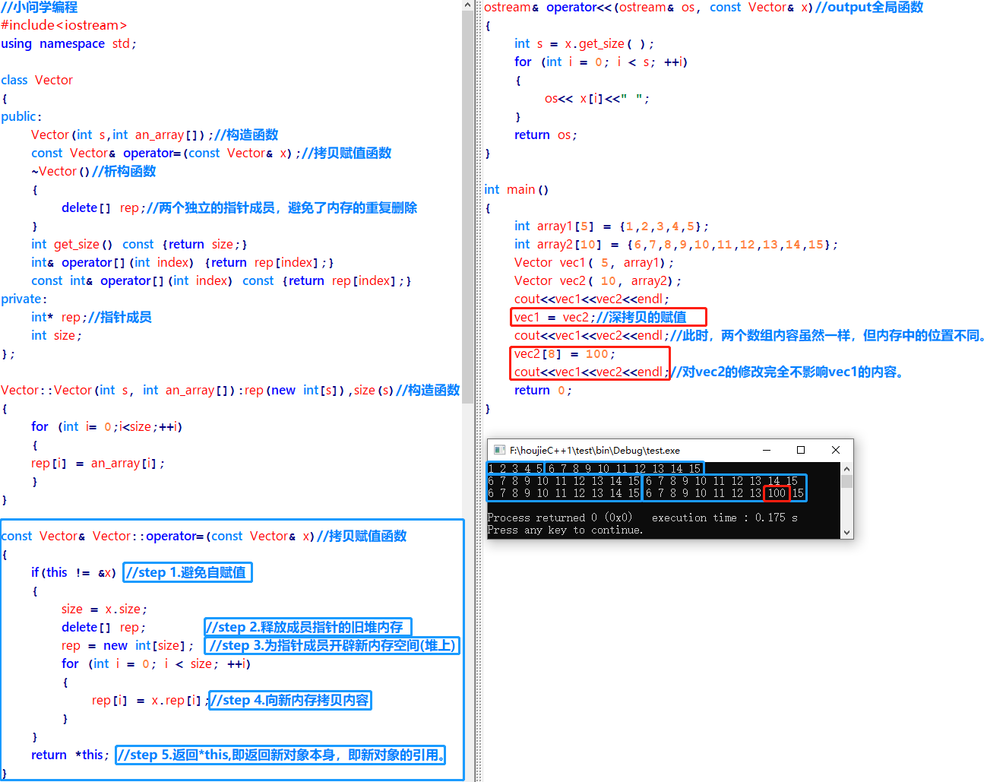This screenshot has height=782, width=987.
Task: Click the 'int array1[5]' declaration line
Action: pos(612,226)
